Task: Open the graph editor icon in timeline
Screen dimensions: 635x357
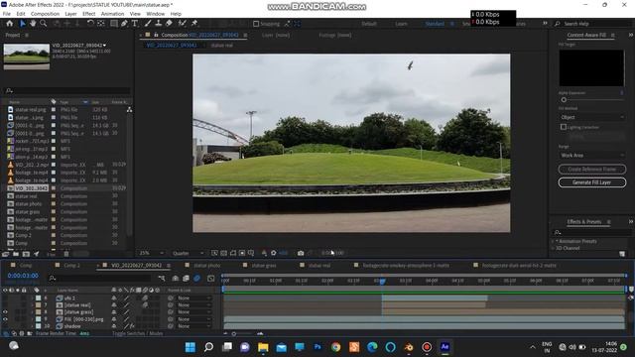Action: tap(211, 278)
